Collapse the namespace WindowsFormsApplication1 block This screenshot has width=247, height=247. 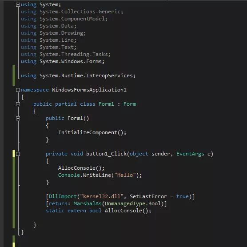pyautogui.click(x=18, y=90)
